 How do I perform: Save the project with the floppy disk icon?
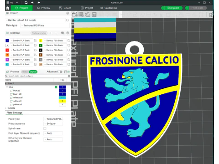click(26, 3)
